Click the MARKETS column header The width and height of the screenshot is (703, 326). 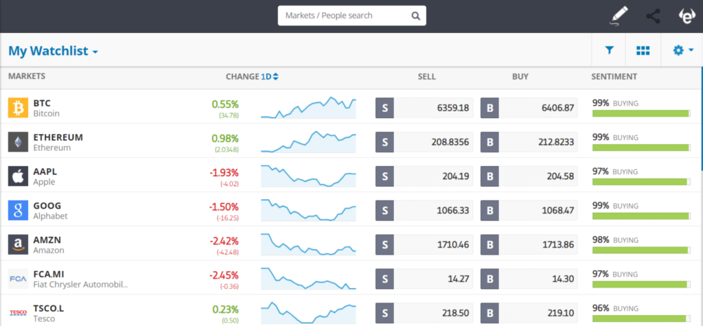click(x=27, y=76)
